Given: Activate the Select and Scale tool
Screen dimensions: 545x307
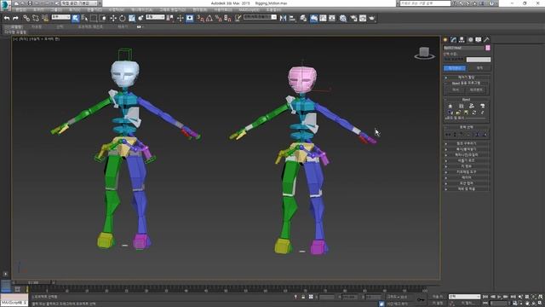Looking at the screenshot, I should (x=132, y=18).
